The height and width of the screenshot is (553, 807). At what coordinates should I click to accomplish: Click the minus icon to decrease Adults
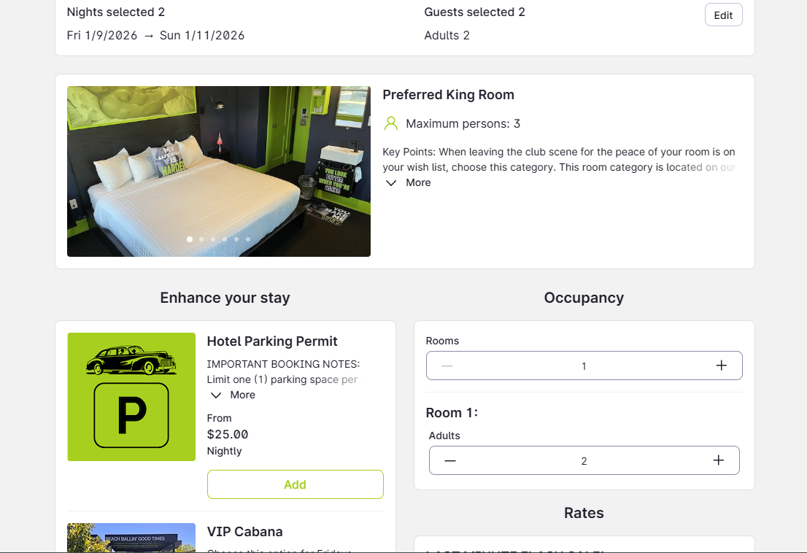tap(450, 460)
